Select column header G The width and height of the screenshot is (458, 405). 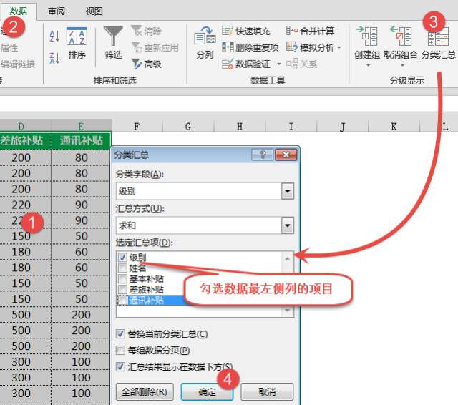point(188,127)
